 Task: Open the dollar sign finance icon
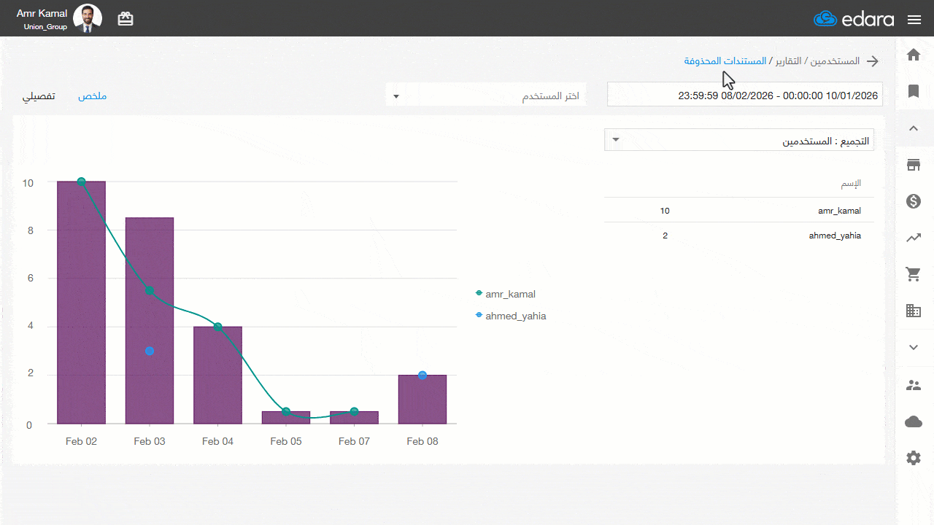[x=913, y=201]
